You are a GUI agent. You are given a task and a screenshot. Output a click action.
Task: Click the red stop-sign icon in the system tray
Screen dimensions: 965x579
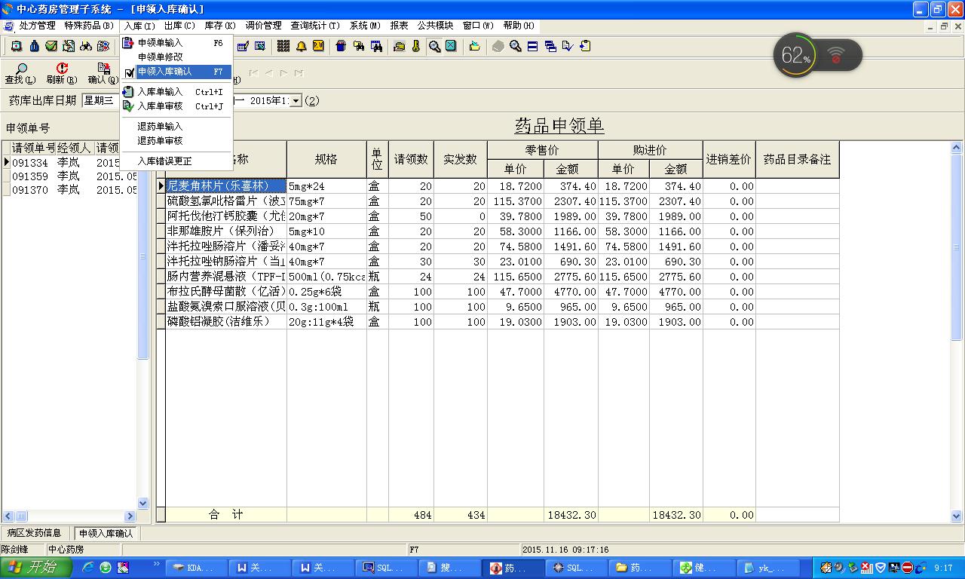(907, 568)
